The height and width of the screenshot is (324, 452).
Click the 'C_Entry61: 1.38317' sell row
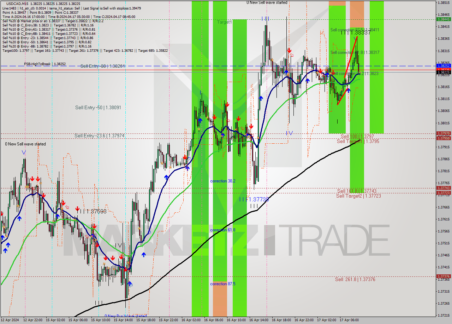49,29
